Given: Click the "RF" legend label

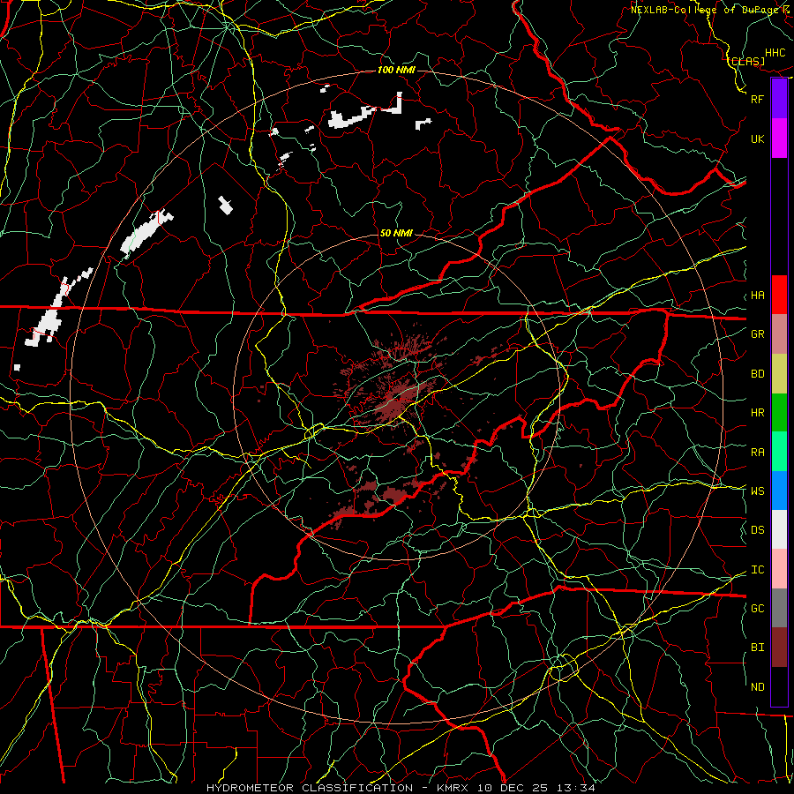Looking at the screenshot, I should (x=757, y=99).
